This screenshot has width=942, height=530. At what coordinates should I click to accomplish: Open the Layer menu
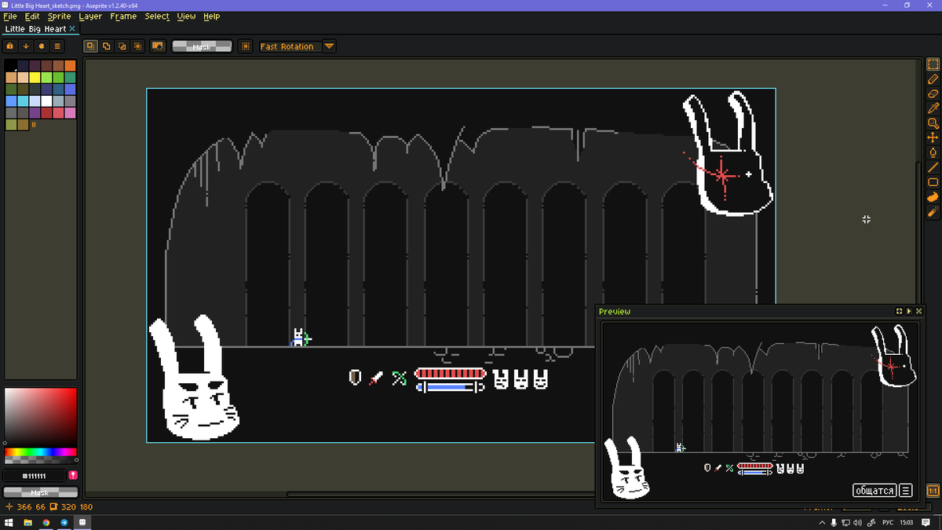click(x=90, y=16)
